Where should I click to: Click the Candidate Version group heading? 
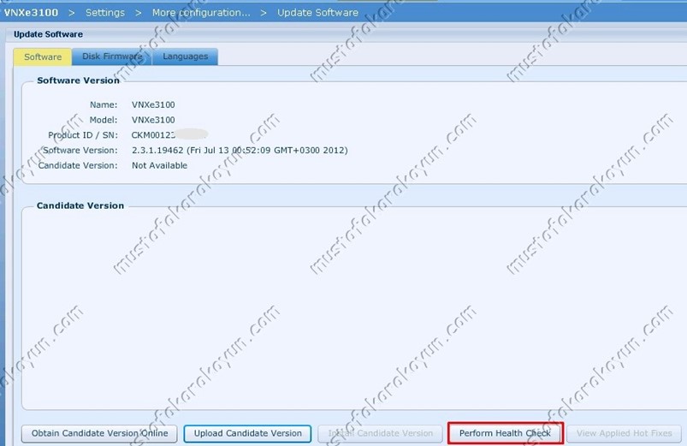tap(80, 205)
